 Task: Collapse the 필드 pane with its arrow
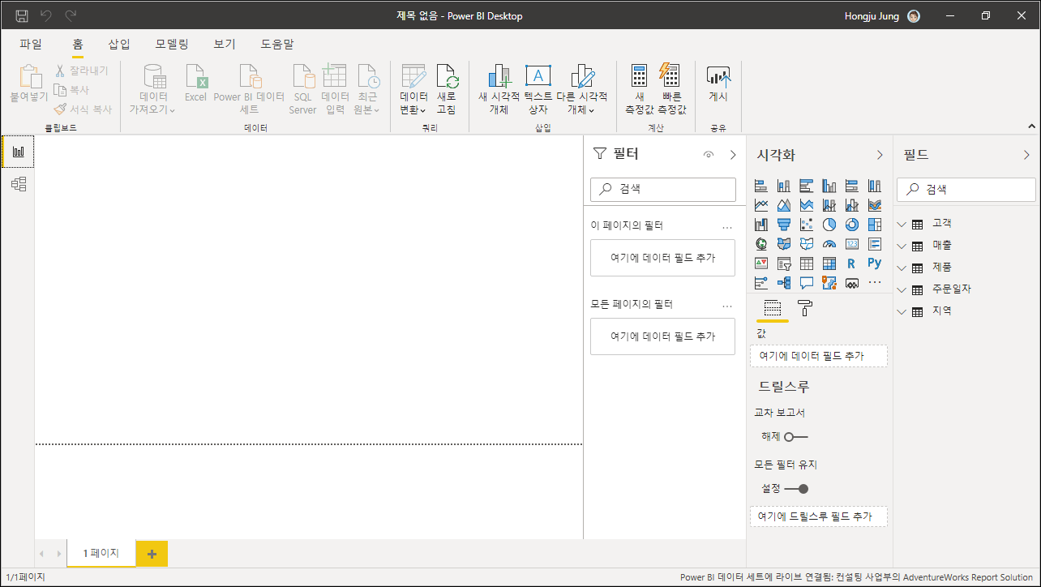[x=1026, y=154]
